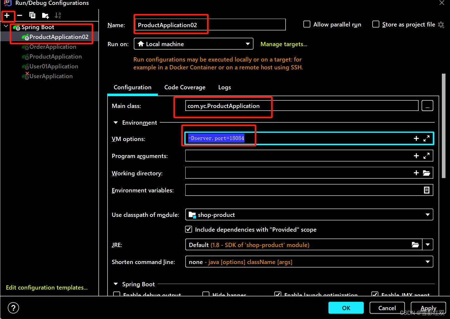Open Edit configuration templates link

coord(47,287)
